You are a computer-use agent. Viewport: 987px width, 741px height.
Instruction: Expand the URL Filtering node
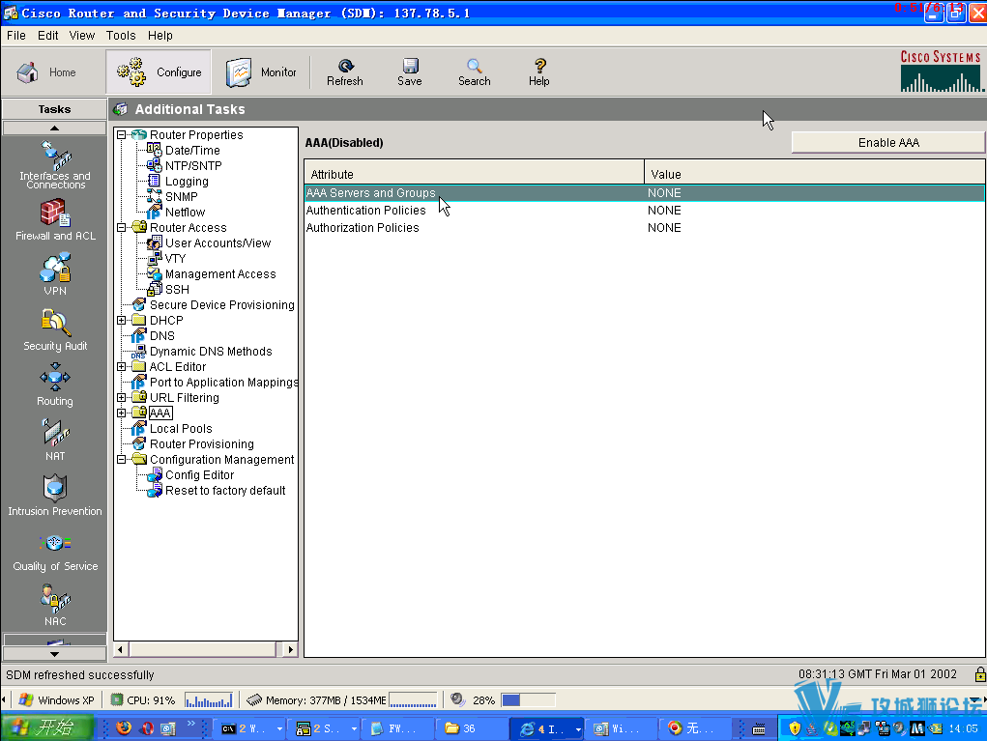click(122, 397)
